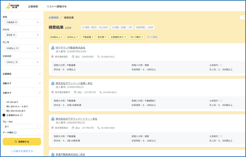This screenshot has width=246, height=157.
Task: Click building icon beside 株式会社NTTタウンパートナー
Action: tap(53, 119)
